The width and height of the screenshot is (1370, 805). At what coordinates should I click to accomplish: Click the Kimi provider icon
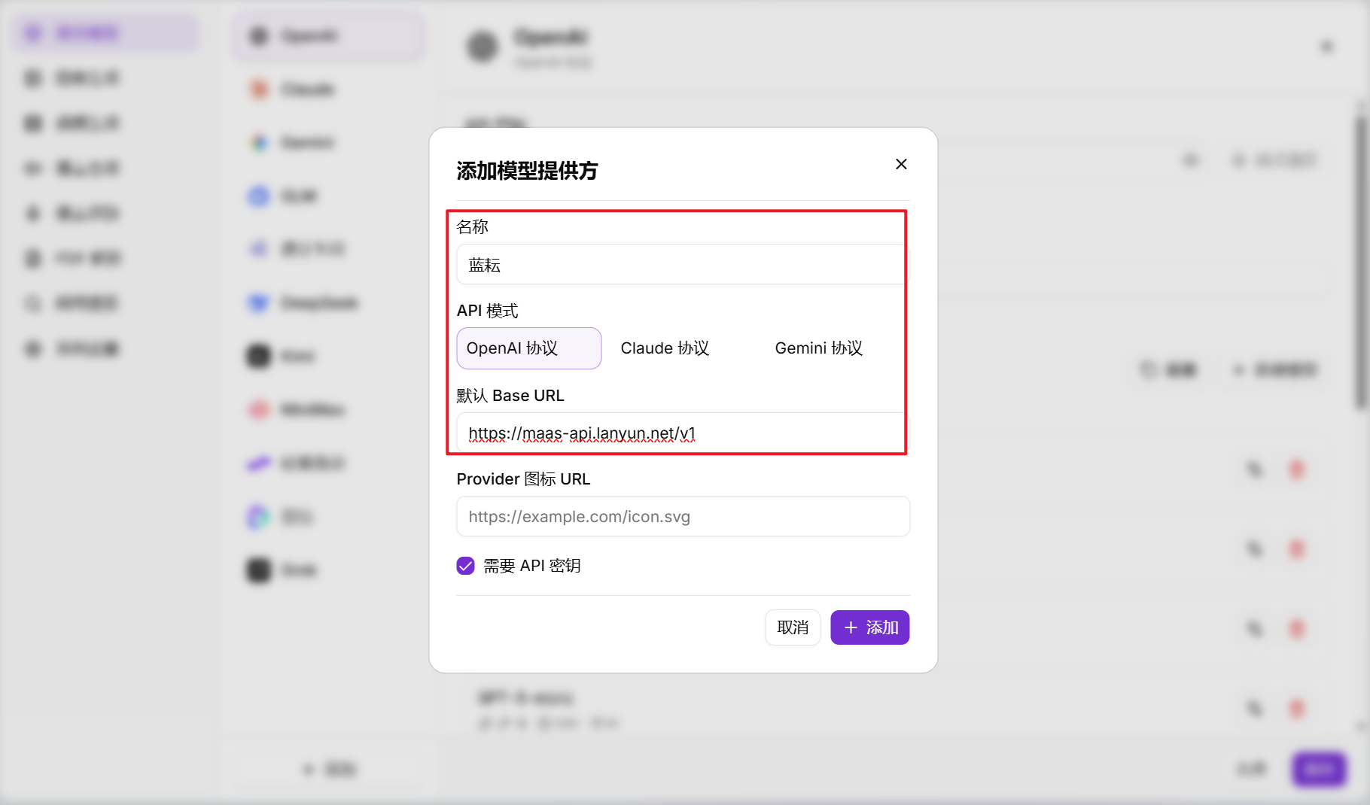tap(259, 356)
